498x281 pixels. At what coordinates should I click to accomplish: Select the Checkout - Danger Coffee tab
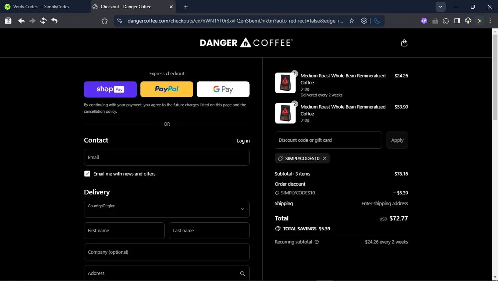click(133, 7)
